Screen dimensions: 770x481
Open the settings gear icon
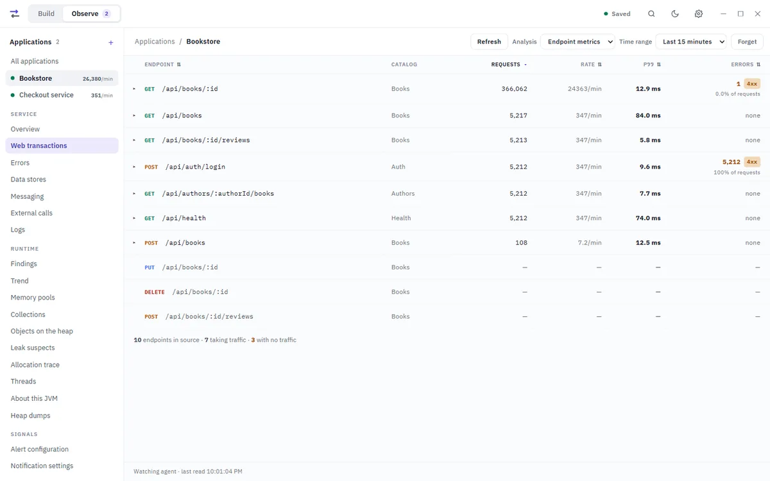tap(699, 13)
